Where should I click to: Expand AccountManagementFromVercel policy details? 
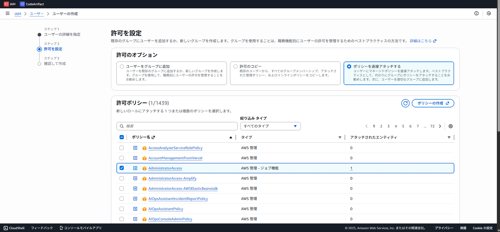tap(135, 158)
